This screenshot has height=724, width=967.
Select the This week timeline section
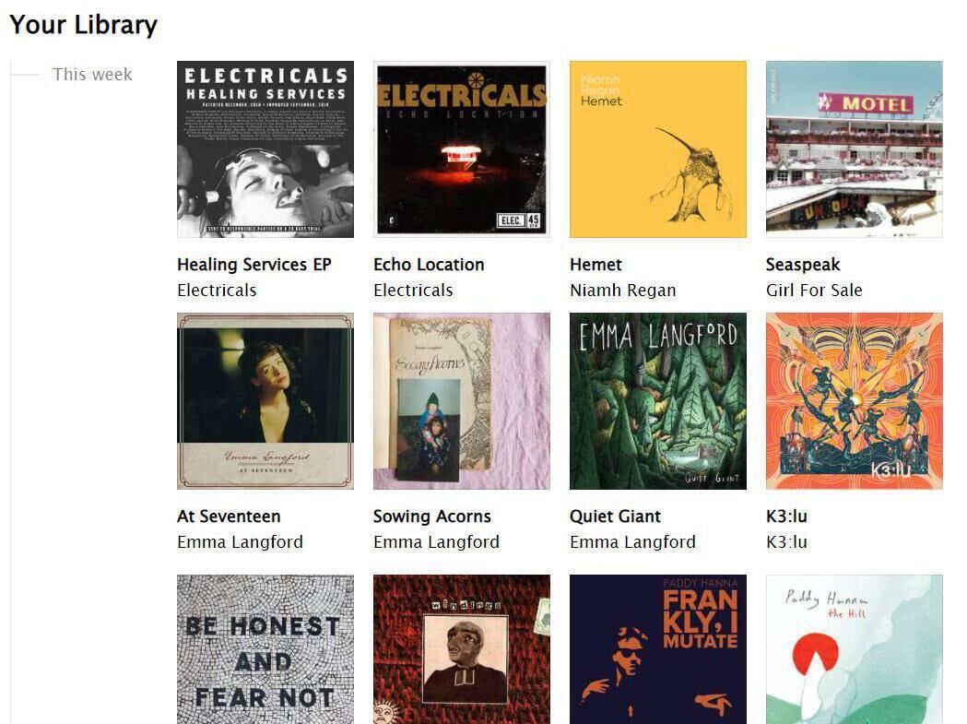coord(92,75)
